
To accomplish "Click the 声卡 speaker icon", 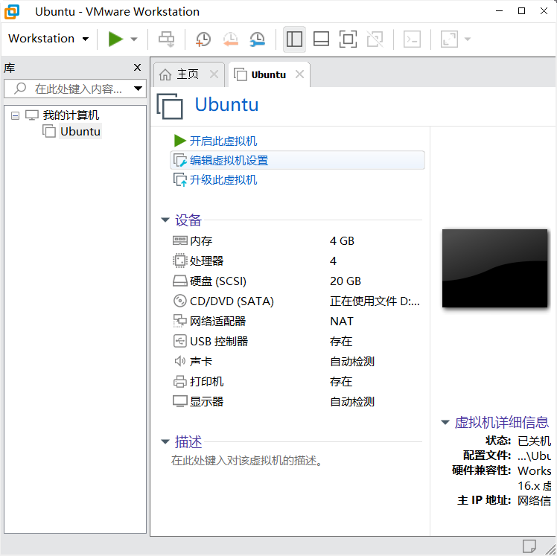I will pyautogui.click(x=179, y=361).
